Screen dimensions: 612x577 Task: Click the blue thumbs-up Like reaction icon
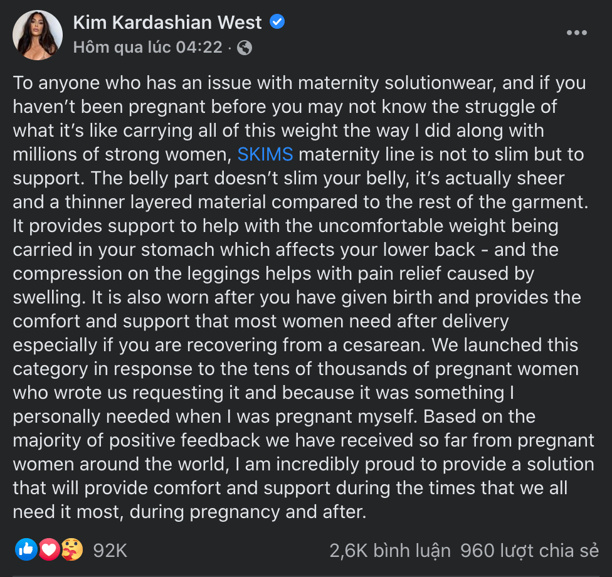coord(26,549)
